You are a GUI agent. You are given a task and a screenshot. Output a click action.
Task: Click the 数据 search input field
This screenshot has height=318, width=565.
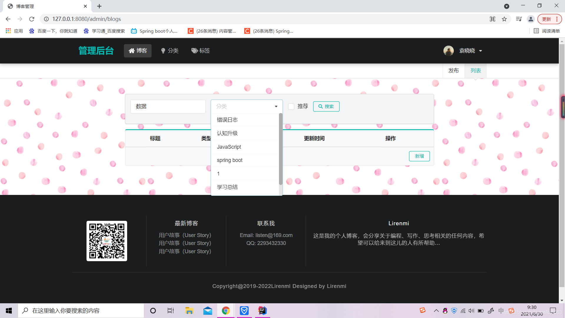coord(168,106)
